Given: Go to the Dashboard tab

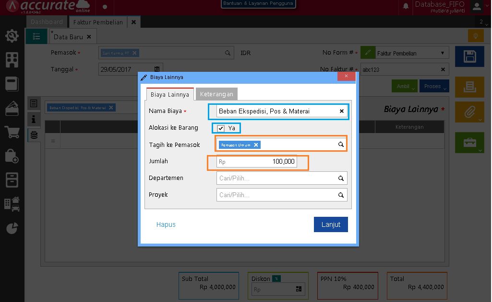Looking at the screenshot, I should pos(47,22).
